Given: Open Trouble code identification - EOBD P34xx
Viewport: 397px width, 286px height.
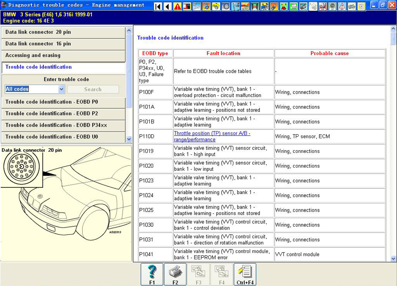Looking at the screenshot, I should (x=63, y=126).
